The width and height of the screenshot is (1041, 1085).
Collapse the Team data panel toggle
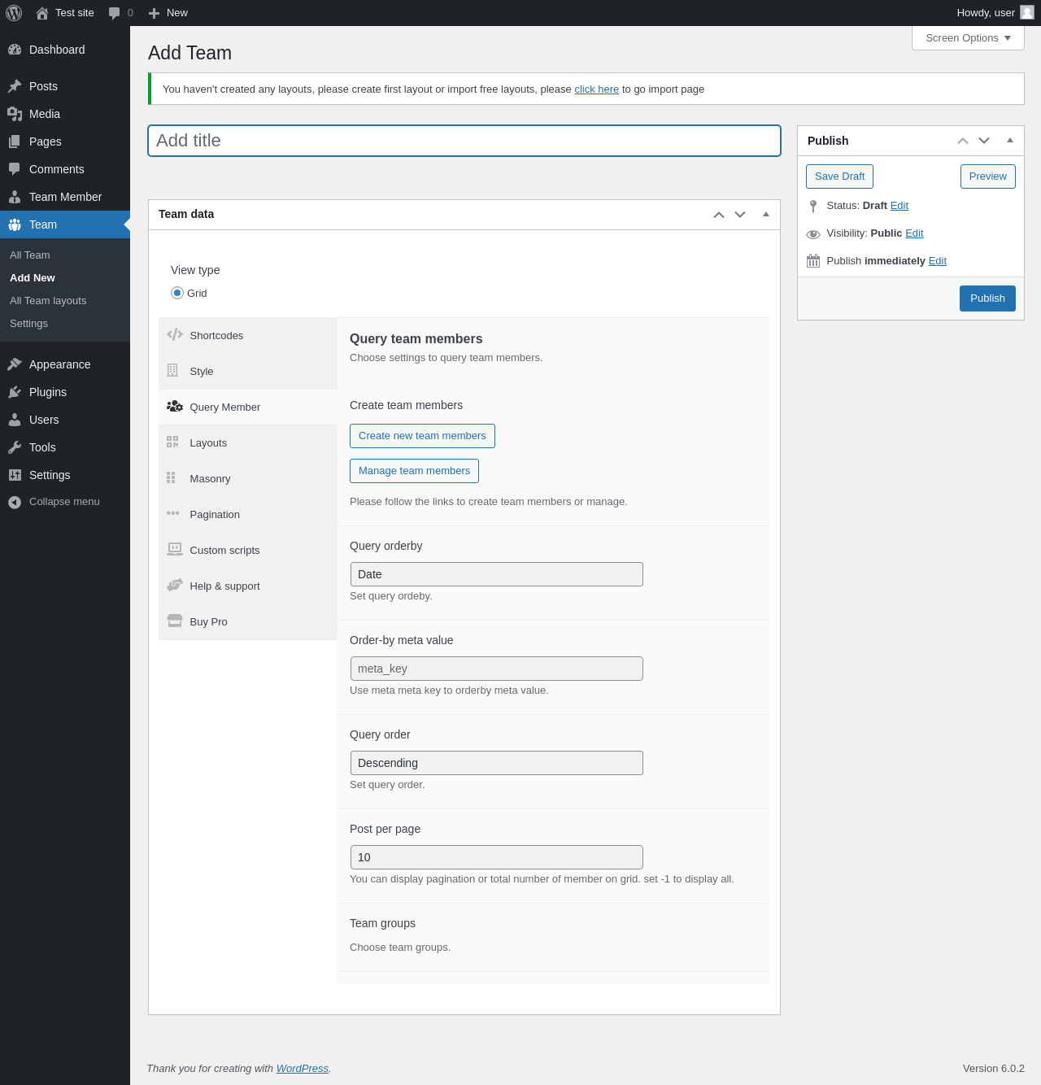click(x=765, y=215)
